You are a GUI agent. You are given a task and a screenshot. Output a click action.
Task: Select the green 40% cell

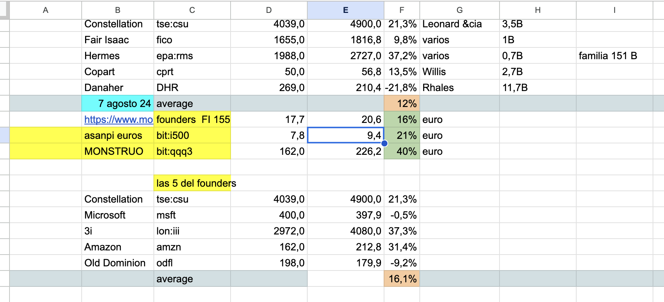402,151
